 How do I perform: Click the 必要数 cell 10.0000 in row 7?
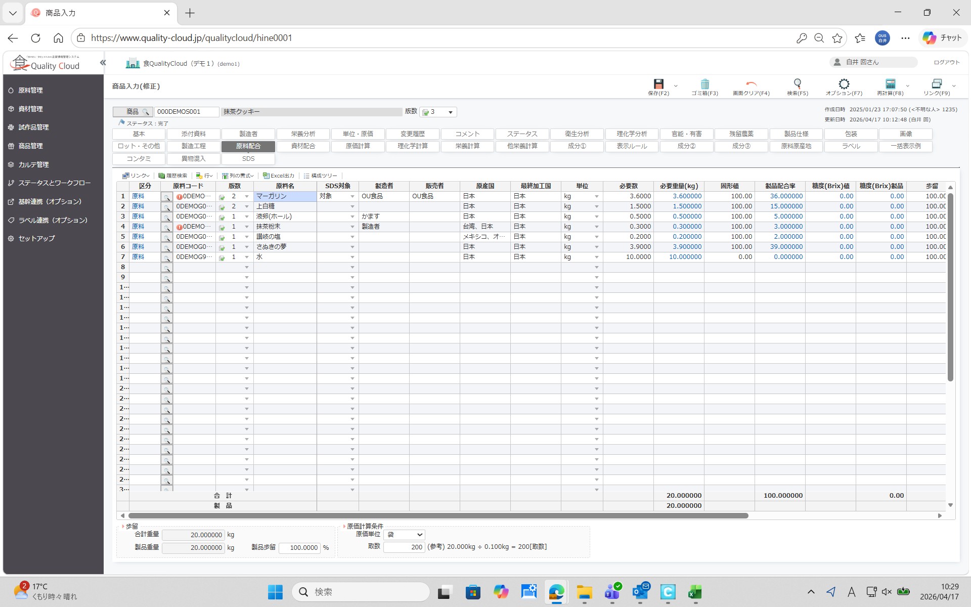628,257
